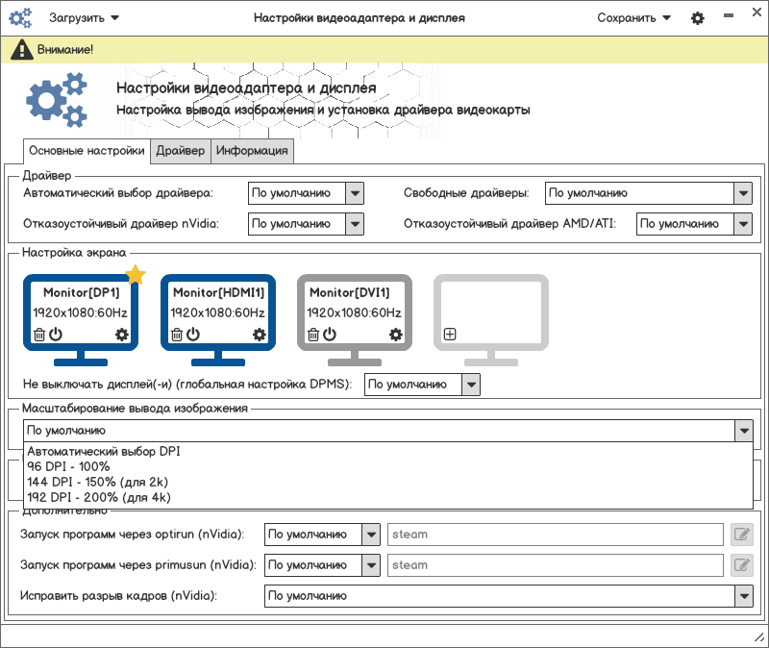Expand Свободные драйверы dropdown
Viewport: 769px width, 648px height.
click(743, 194)
